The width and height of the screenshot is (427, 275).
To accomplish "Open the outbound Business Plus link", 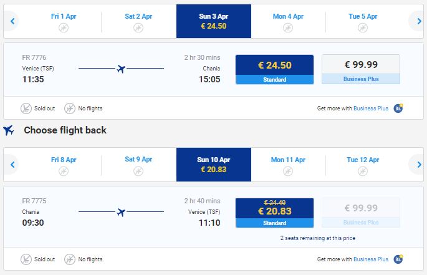I will [370, 109].
